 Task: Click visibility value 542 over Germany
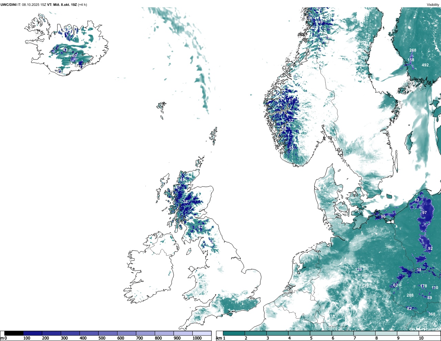(x=365, y=286)
